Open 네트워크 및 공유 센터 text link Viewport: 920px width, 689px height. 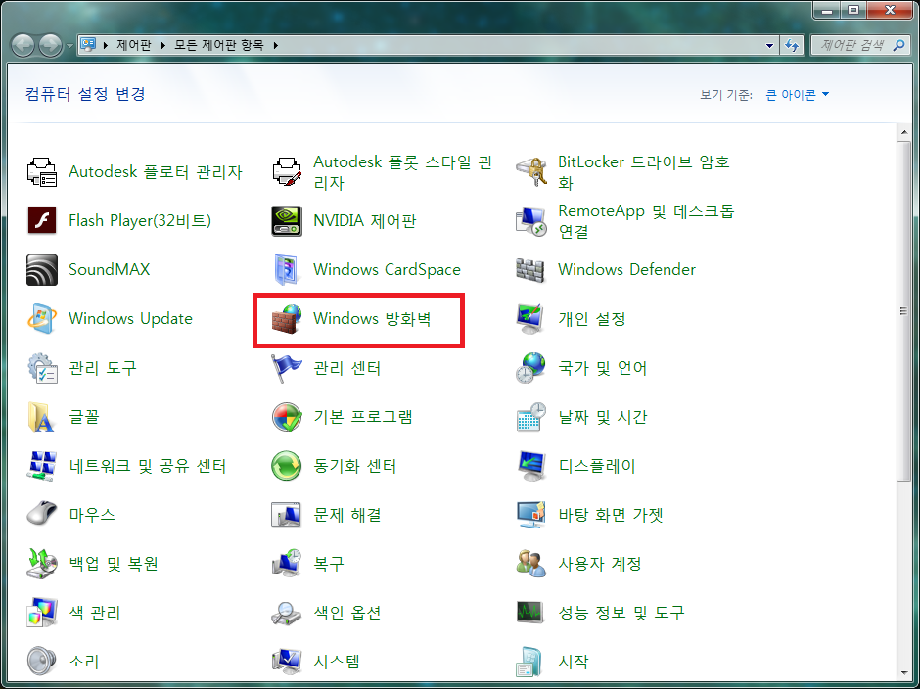[147, 466]
